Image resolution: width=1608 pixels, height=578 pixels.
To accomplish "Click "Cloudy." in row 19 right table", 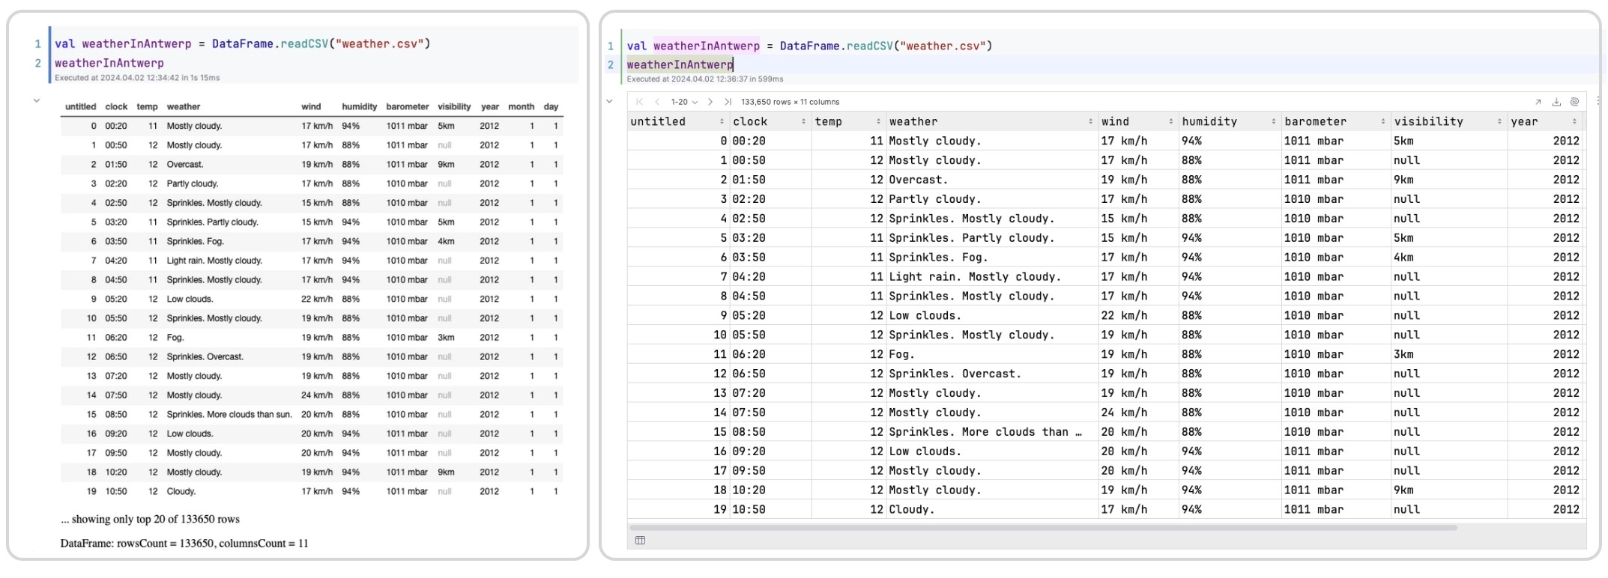I will [x=911, y=509].
